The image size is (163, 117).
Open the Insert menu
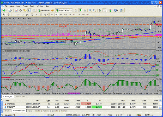click(18, 6)
